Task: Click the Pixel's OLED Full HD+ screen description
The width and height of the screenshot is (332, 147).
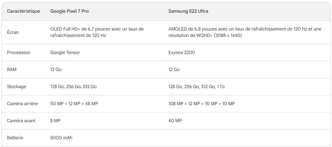Action: click(x=97, y=32)
